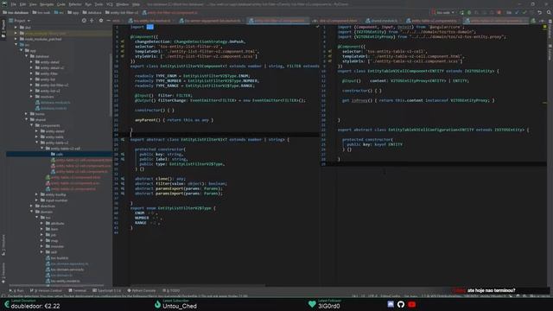Hide the Project panel with the minus icon
The width and height of the screenshot is (553, 311).
tap(108, 21)
